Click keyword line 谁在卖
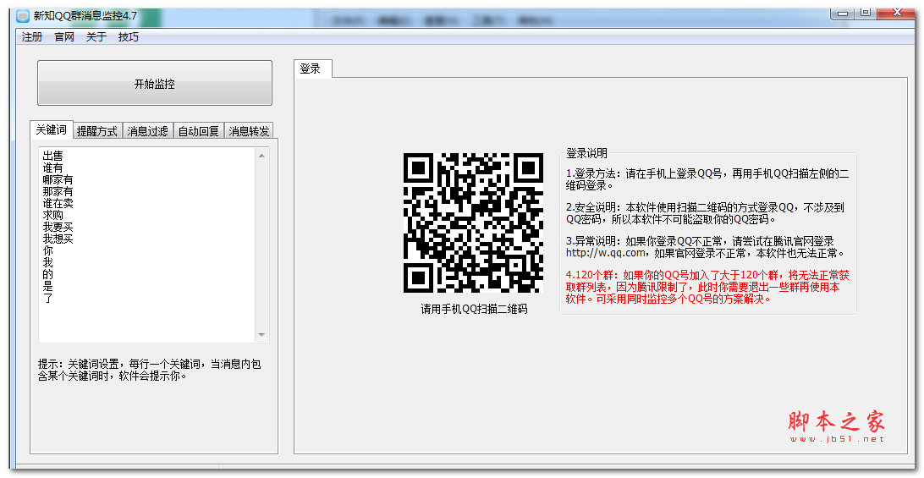924x478 pixels. [x=58, y=203]
